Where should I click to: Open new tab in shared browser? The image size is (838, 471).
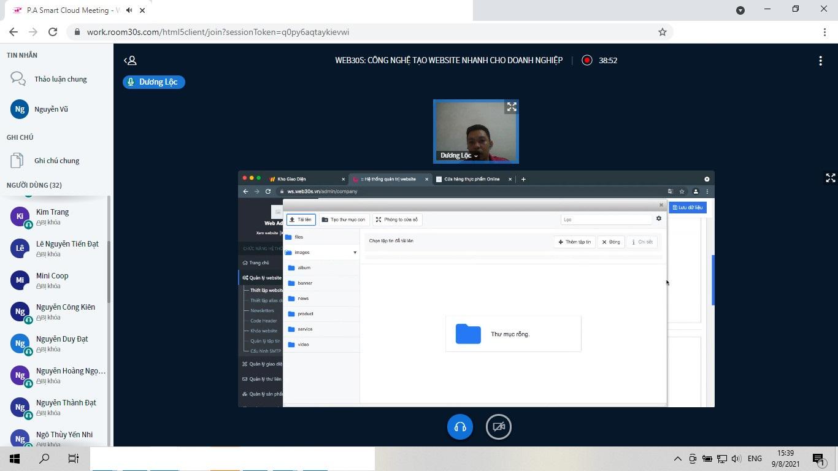tap(523, 179)
